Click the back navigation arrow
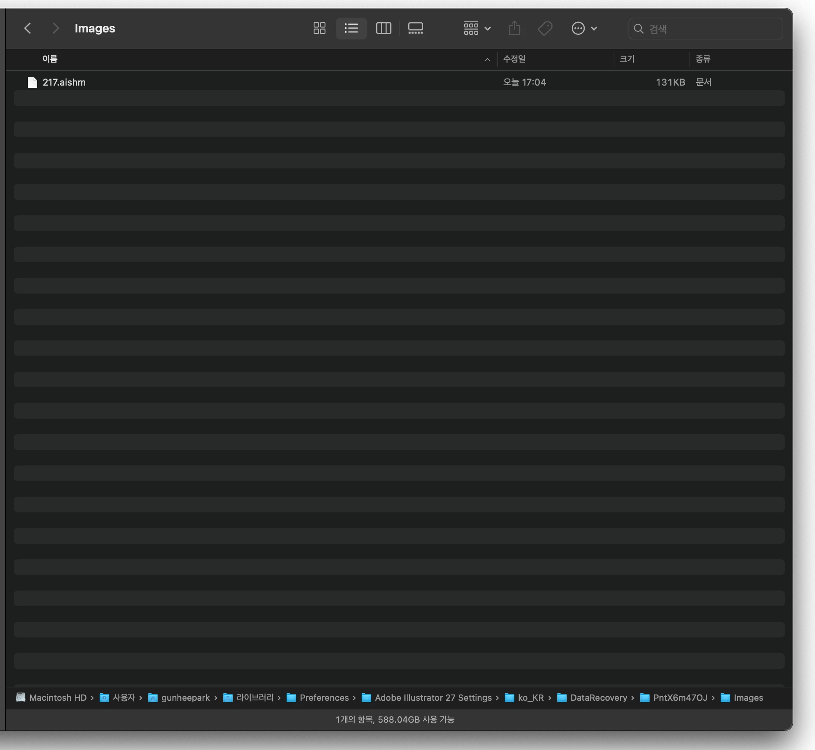815x750 pixels. (x=28, y=29)
